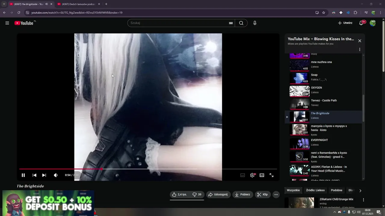Open options for ZillaKami Chill/Grunge Mix

[x=363, y=200]
